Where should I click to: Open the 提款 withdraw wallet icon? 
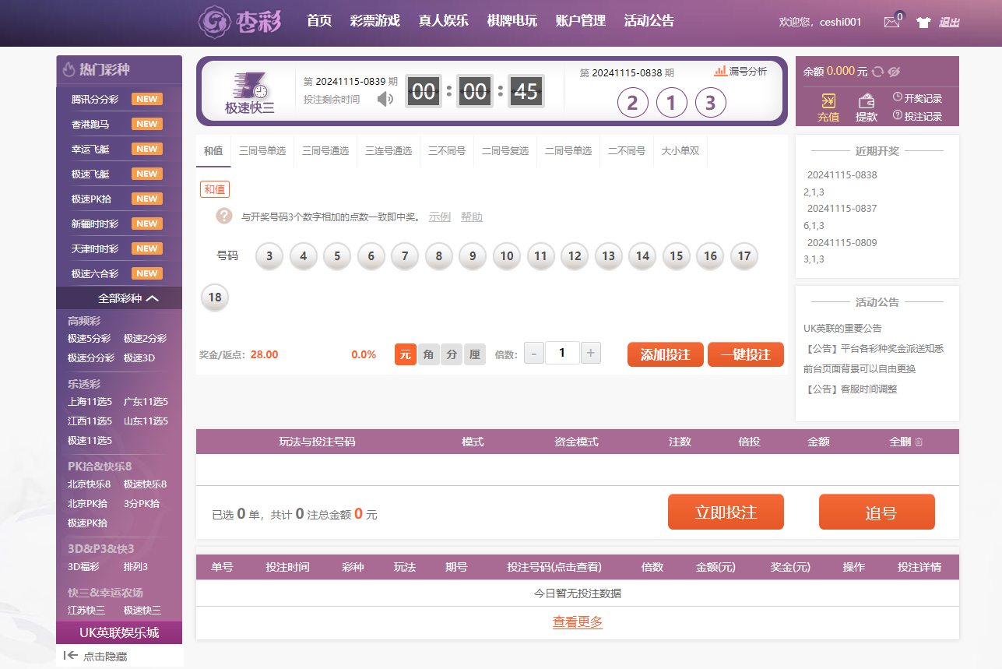pyautogui.click(x=866, y=107)
